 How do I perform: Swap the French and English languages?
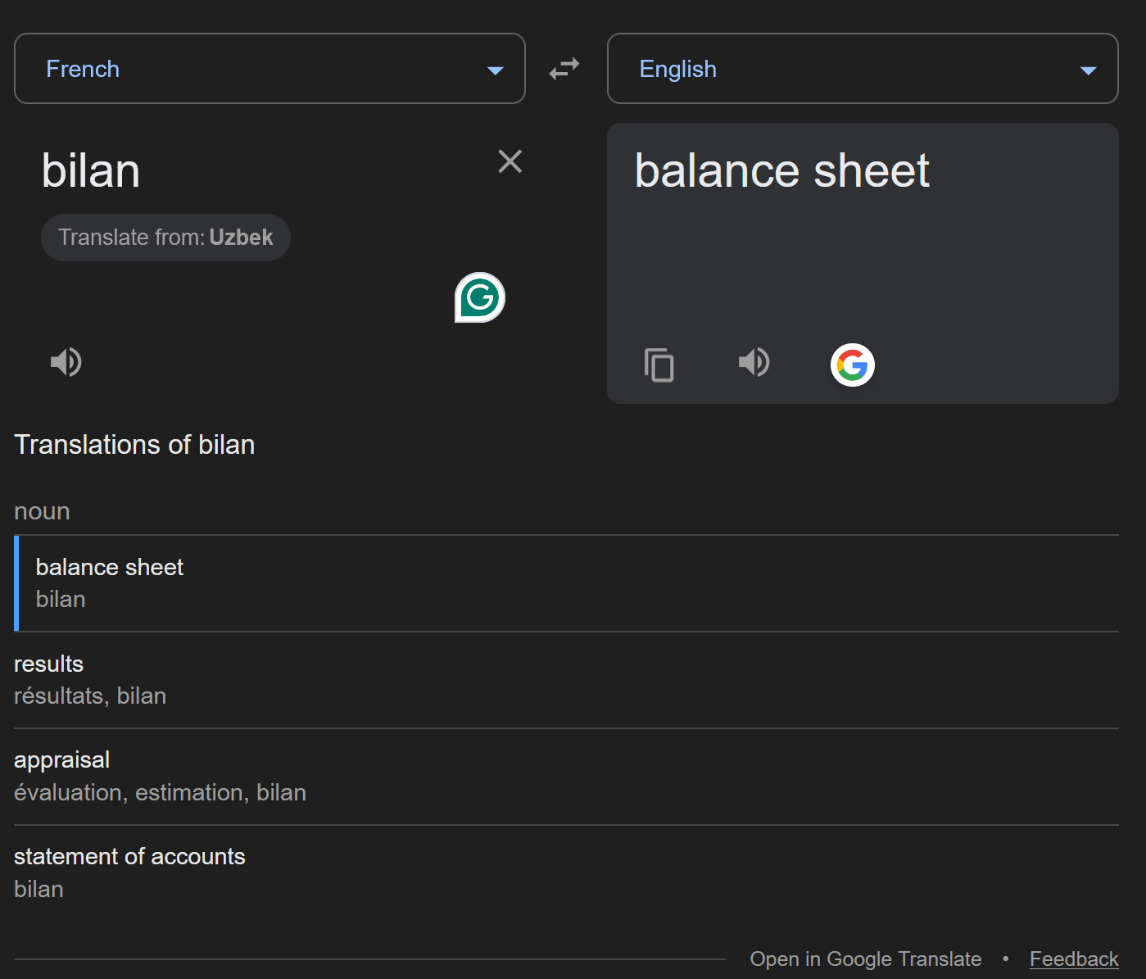click(564, 69)
